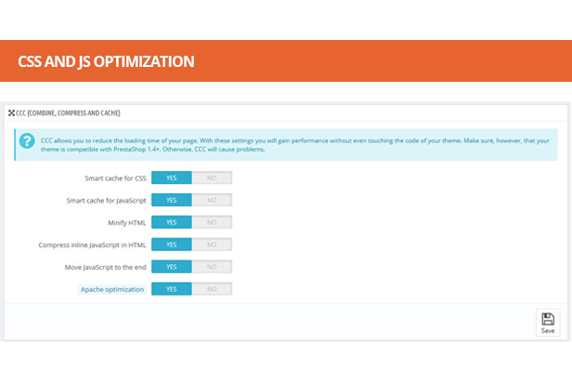Enable Apache optimization with YES
This screenshot has width=572, height=383.
click(x=171, y=289)
